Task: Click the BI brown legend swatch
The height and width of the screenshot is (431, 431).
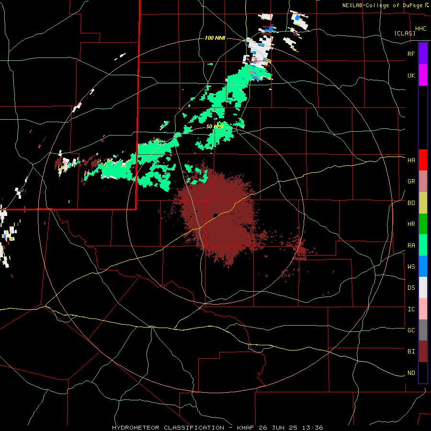Action: tap(423, 352)
